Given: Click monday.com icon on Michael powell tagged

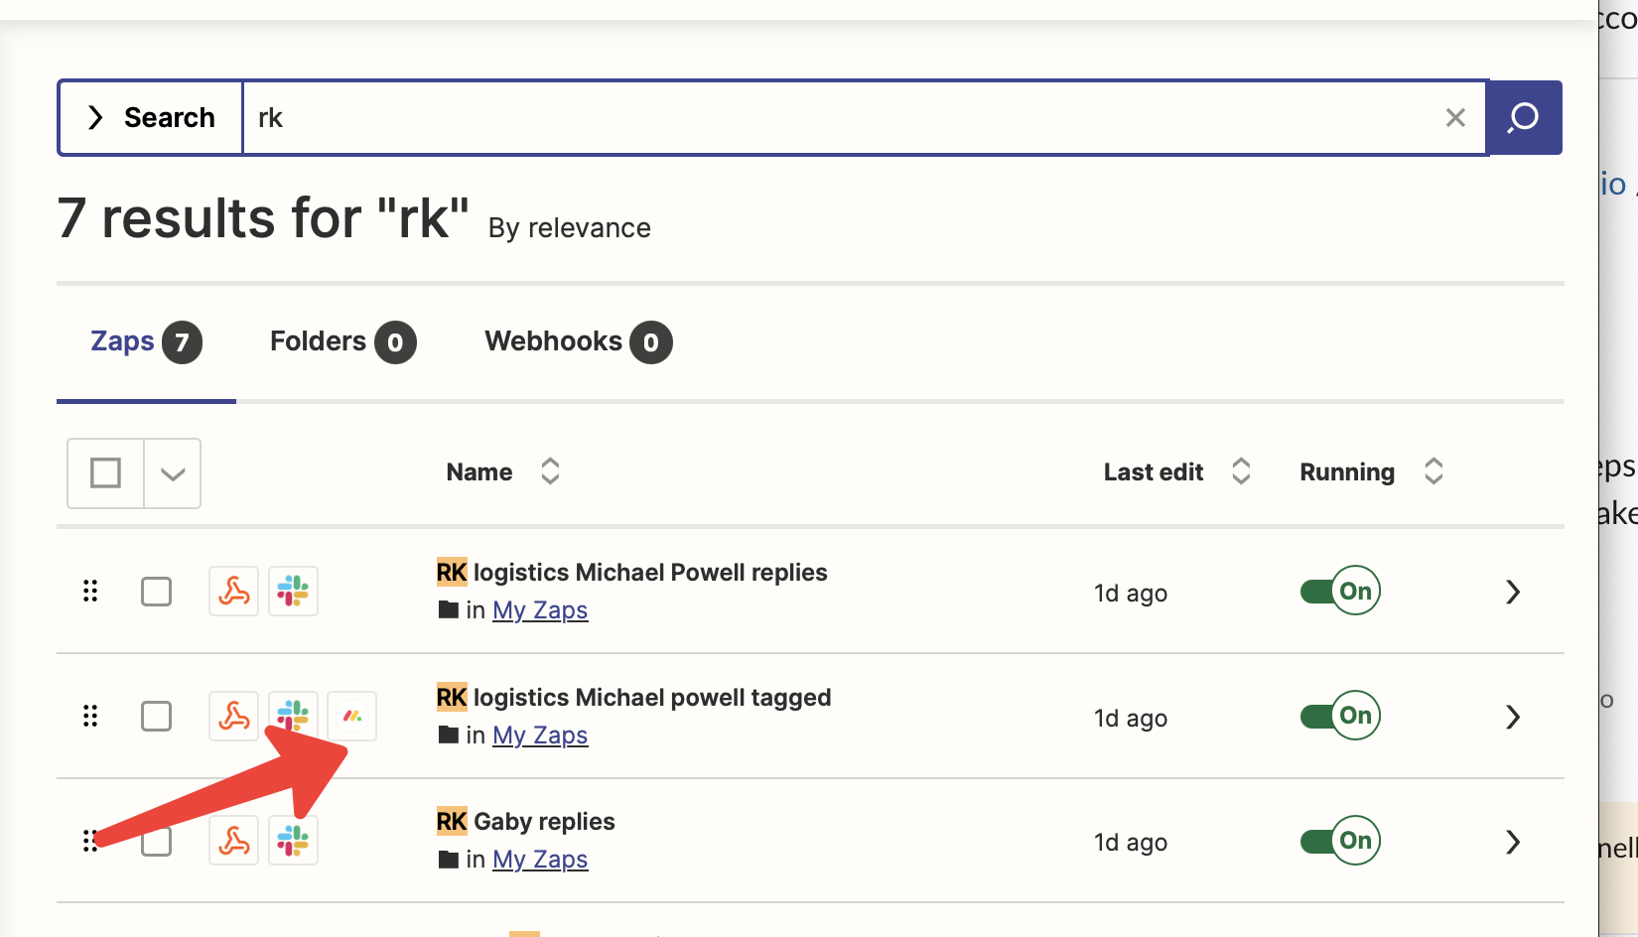Looking at the screenshot, I should (352, 716).
